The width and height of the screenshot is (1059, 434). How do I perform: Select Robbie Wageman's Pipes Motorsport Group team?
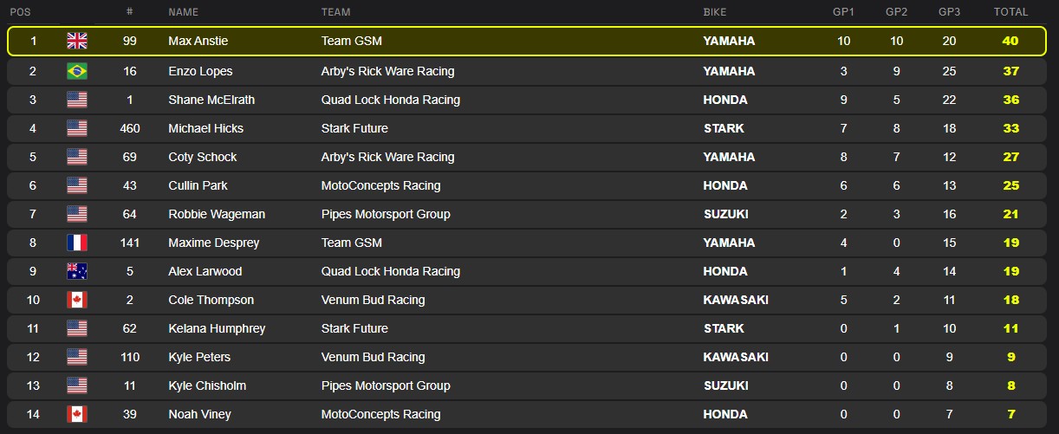click(x=385, y=214)
